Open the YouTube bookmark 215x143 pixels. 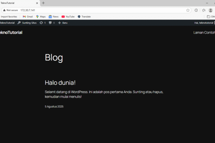[x=68, y=17]
